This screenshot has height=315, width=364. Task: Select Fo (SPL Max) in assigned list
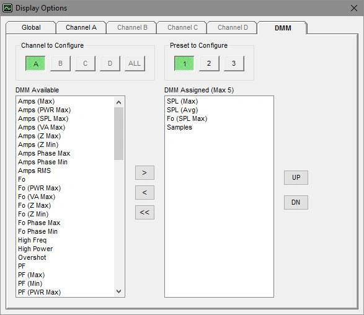coord(187,118)
